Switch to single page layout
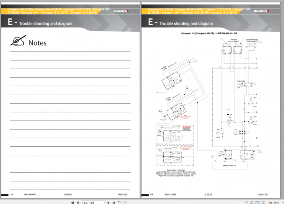Screen dimensions: 284x204 [x=246, y=203]
